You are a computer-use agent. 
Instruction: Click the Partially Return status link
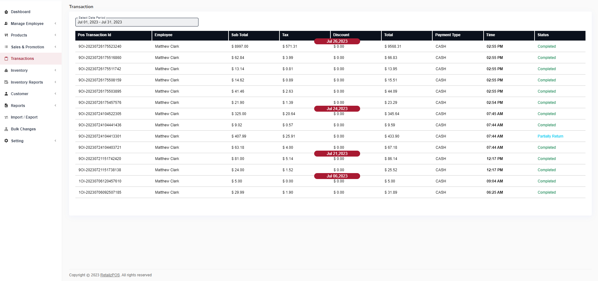[550, 136]
